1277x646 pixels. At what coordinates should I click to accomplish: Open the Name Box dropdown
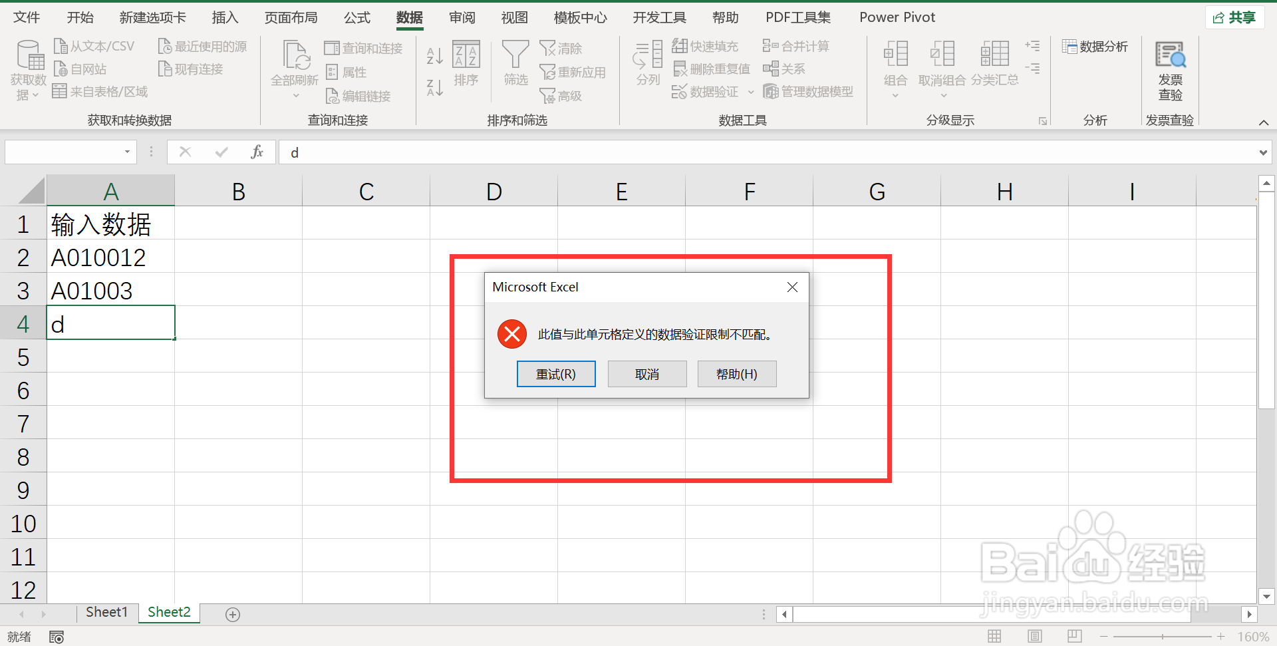127,152
